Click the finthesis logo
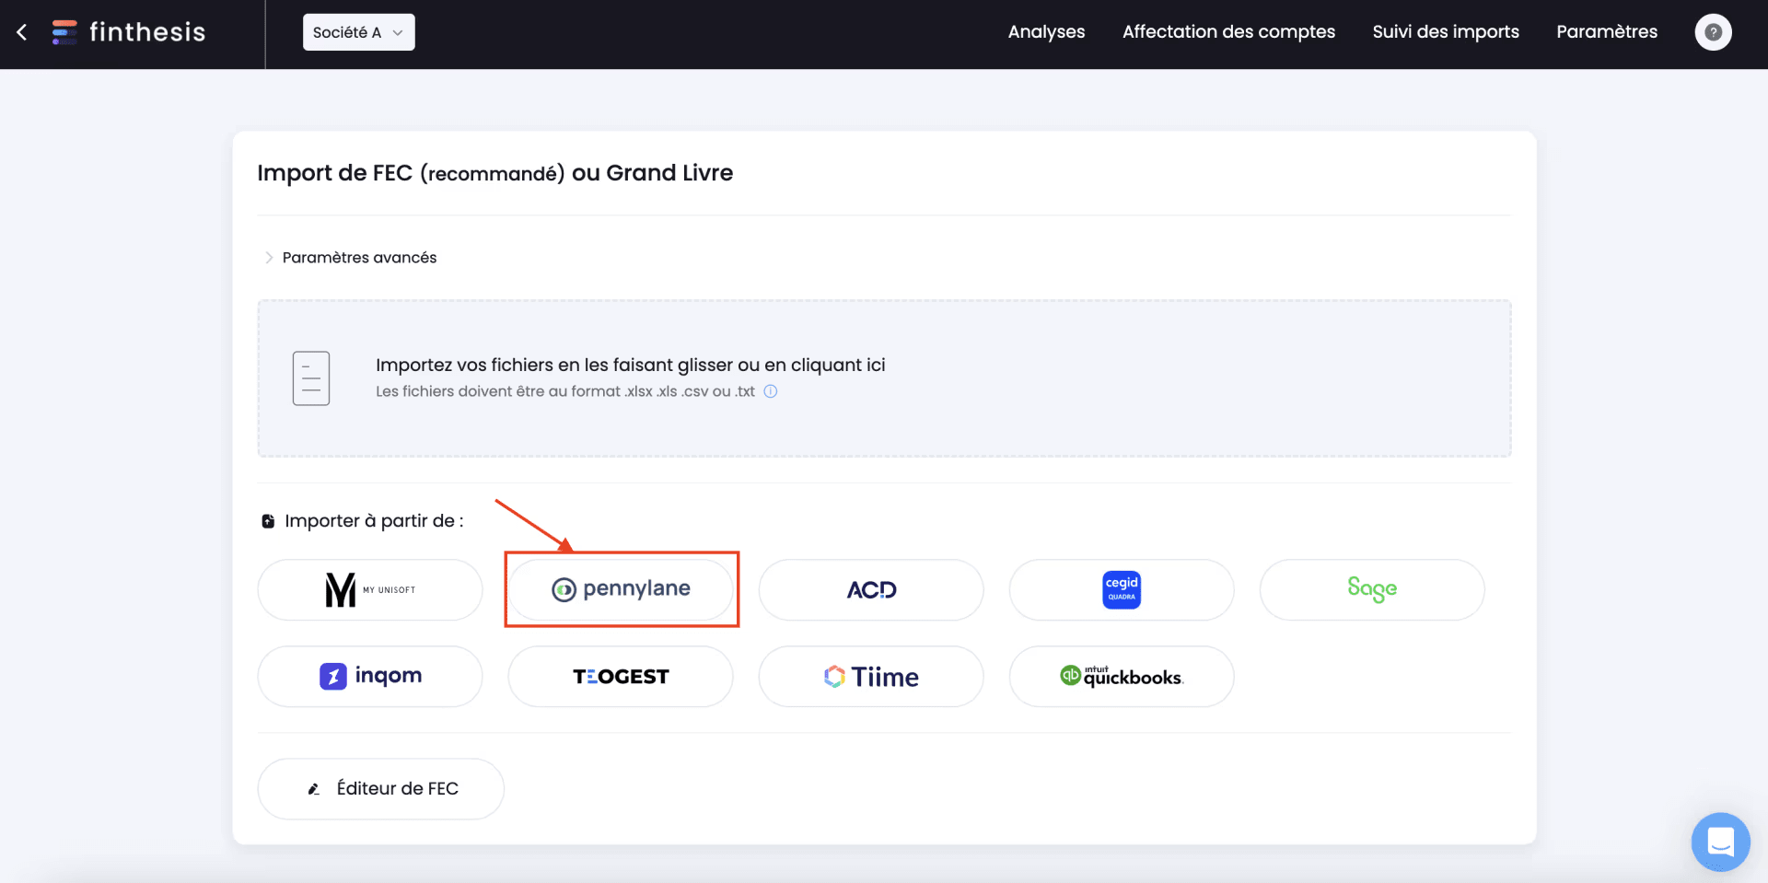1768x883 pixels. (129, 32)
